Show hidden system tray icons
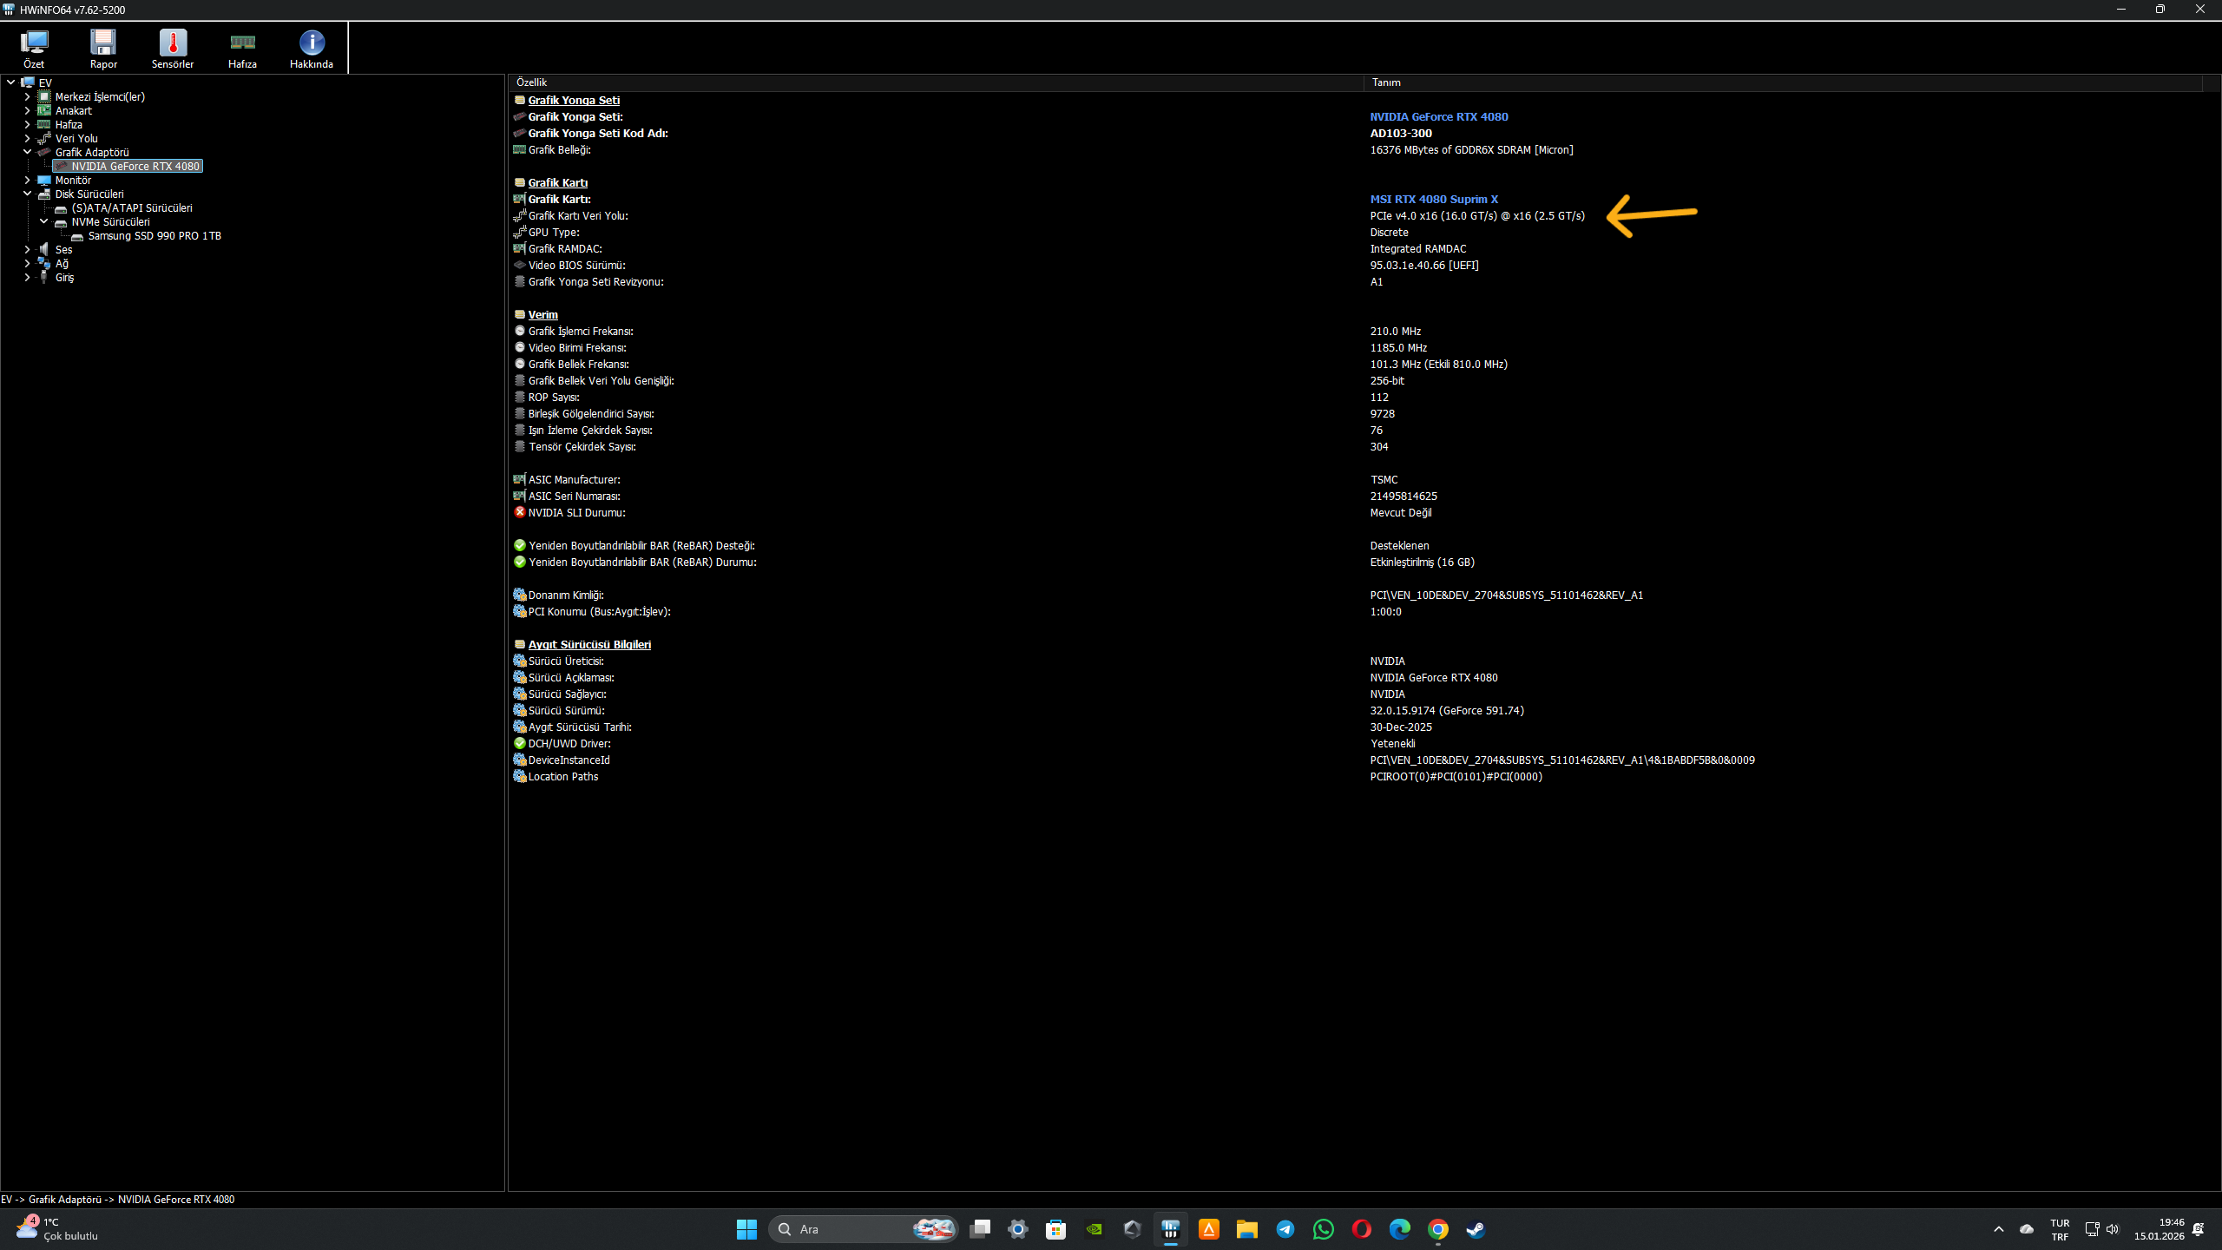Viewport: 2222px width, 1250px height. 1999,1229
